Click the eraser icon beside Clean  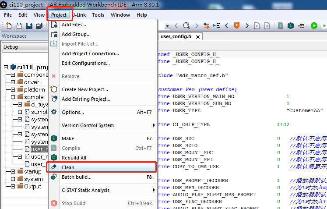coord(54,167)
